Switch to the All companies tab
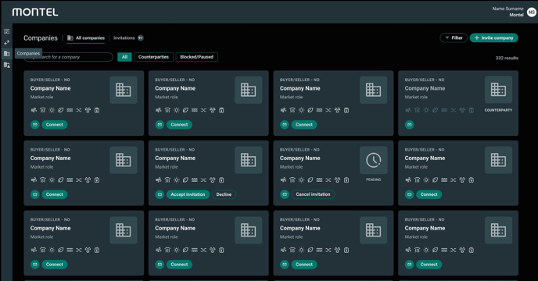 click(x=86, y=38)
